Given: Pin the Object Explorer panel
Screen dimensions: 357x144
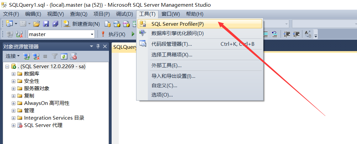Looking at the screenshot, I should (x=98, y=46).
